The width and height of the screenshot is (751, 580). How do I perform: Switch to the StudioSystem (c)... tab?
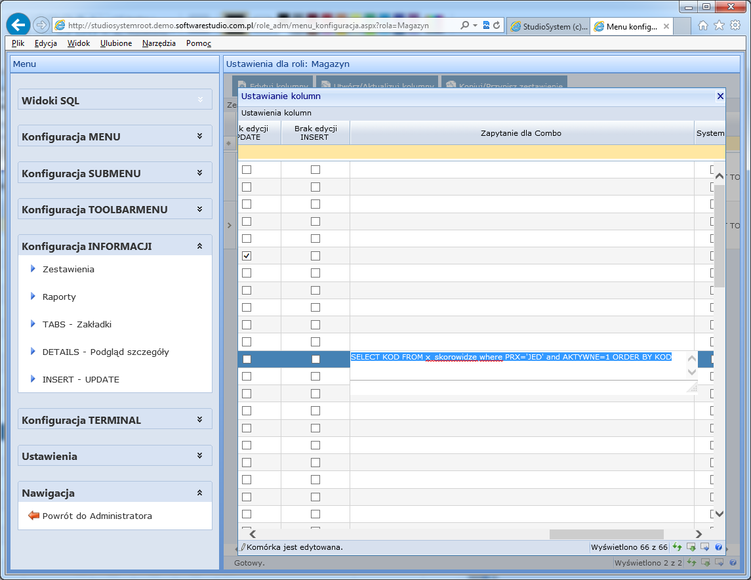[549, 26]
